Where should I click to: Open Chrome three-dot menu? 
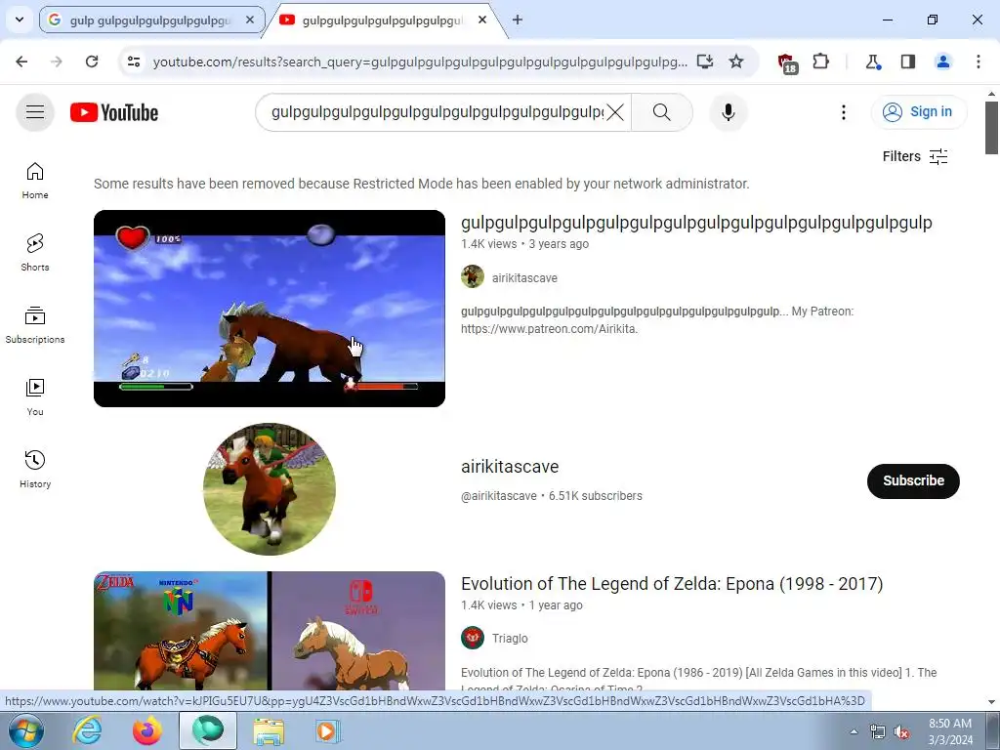coord(978,62)
